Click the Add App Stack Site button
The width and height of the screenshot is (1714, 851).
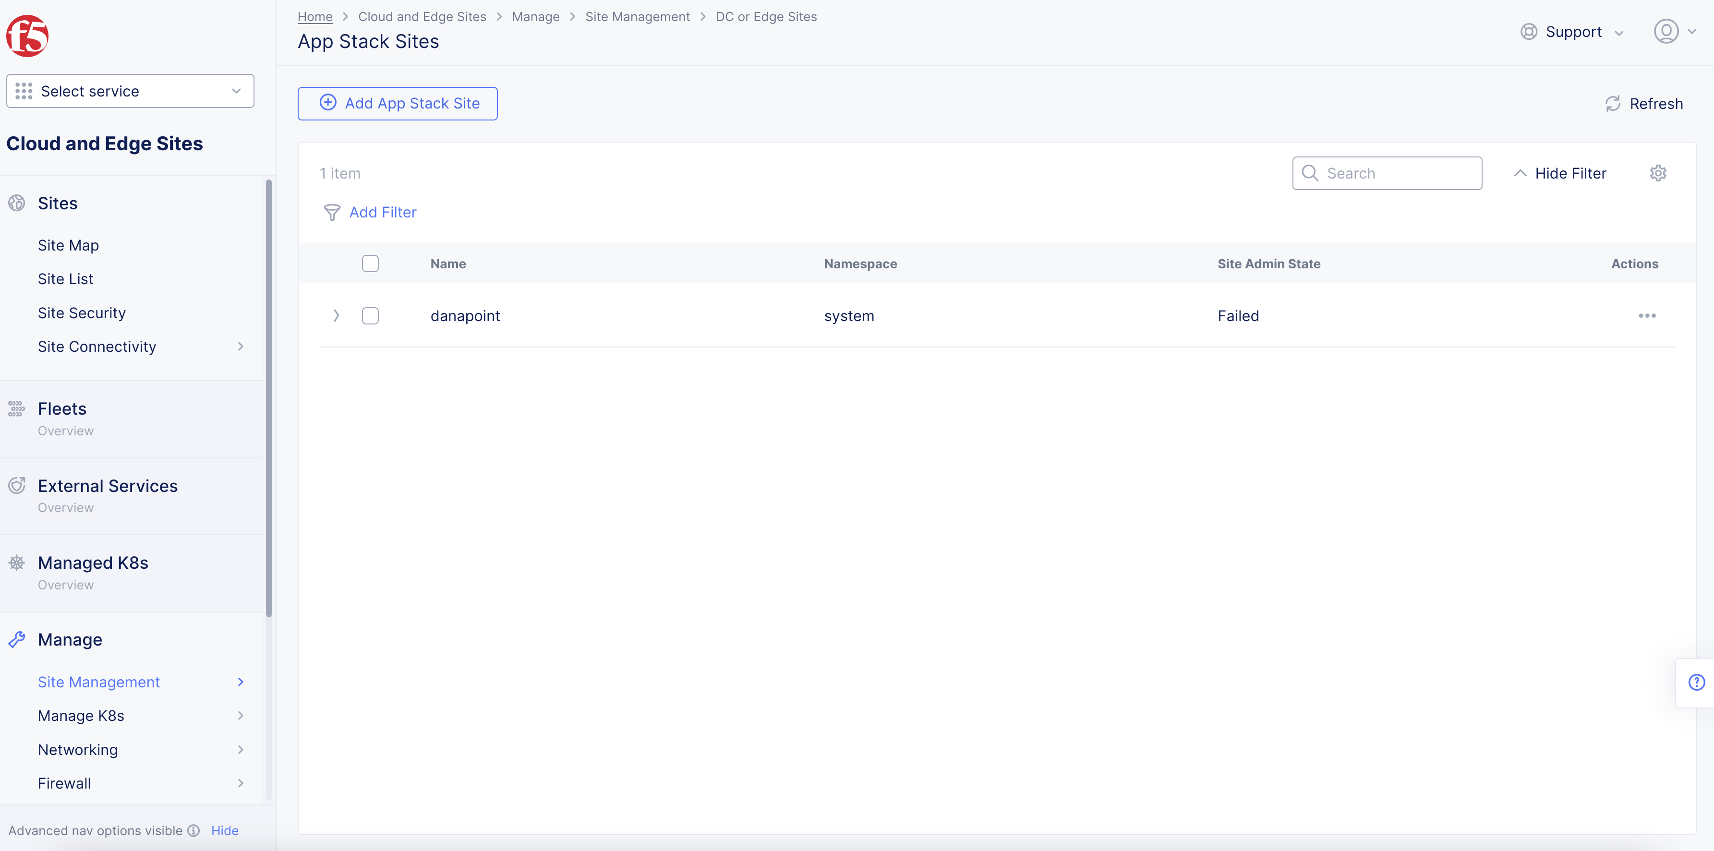(x=397, y=103)
